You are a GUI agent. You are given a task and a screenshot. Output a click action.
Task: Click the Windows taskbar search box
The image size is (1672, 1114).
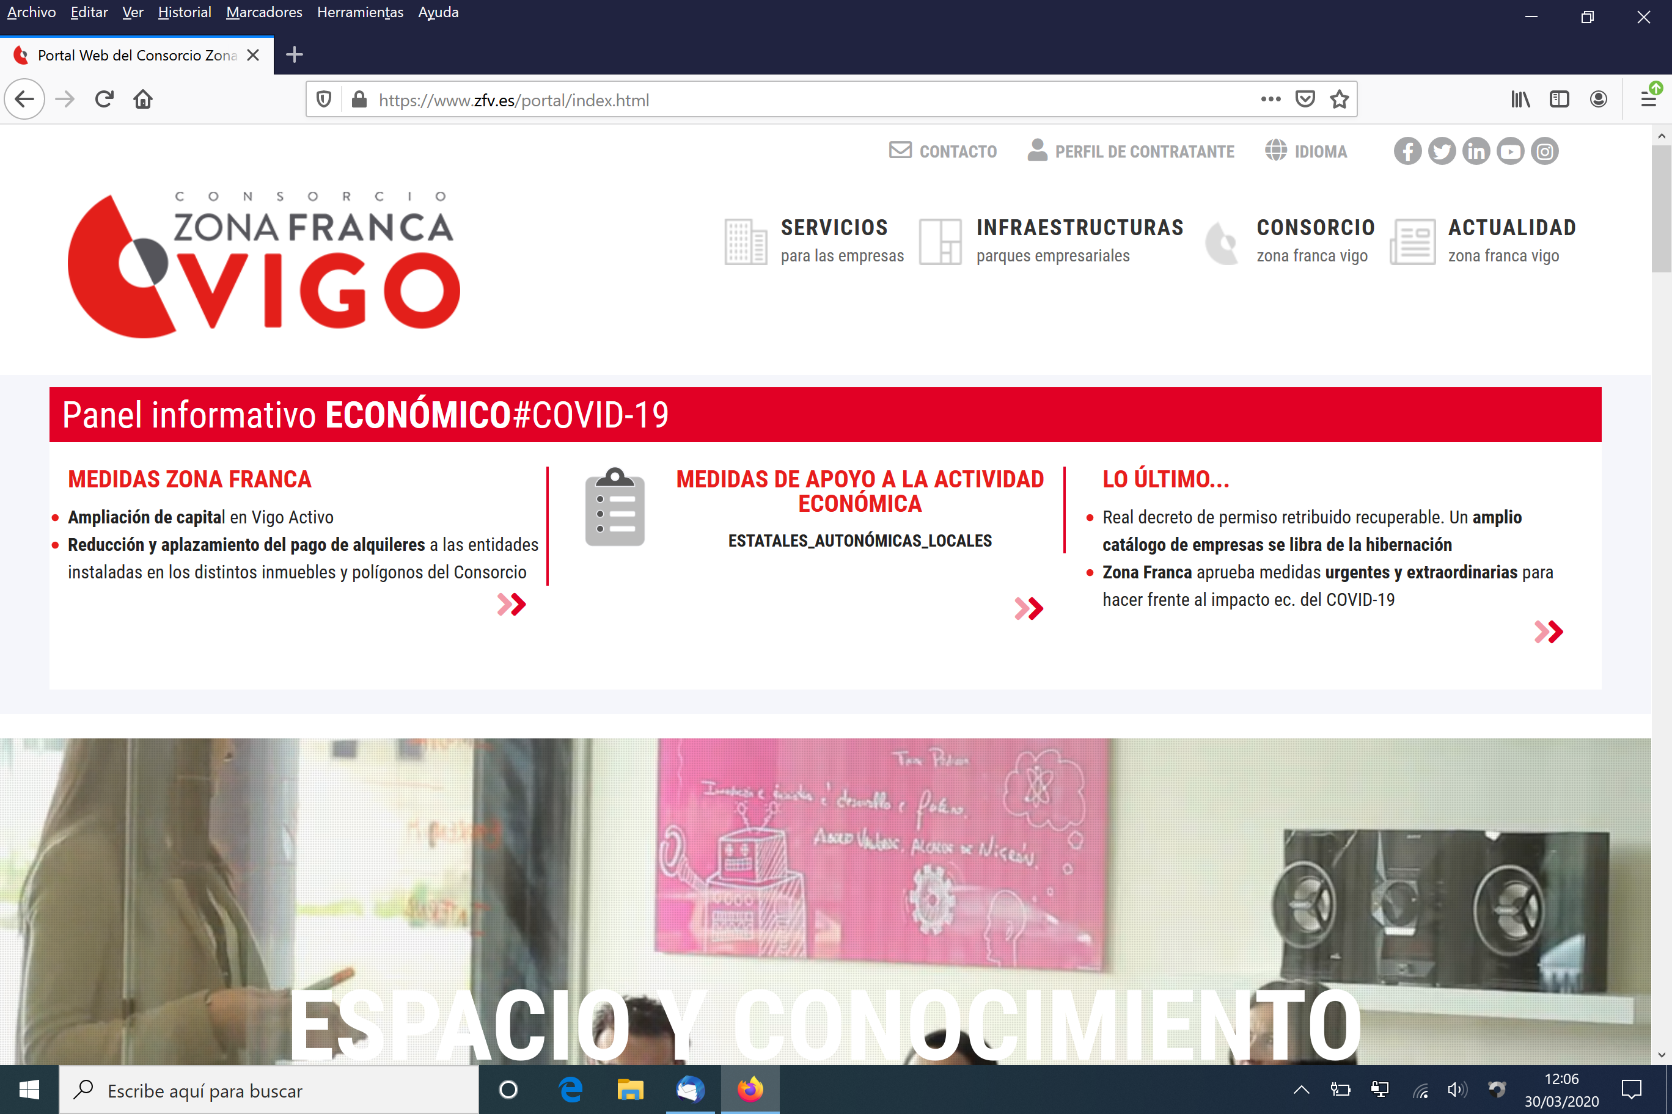269,1090
